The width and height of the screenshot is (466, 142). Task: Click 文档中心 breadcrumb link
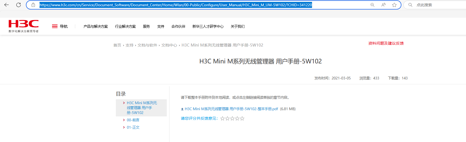[169, 45]
